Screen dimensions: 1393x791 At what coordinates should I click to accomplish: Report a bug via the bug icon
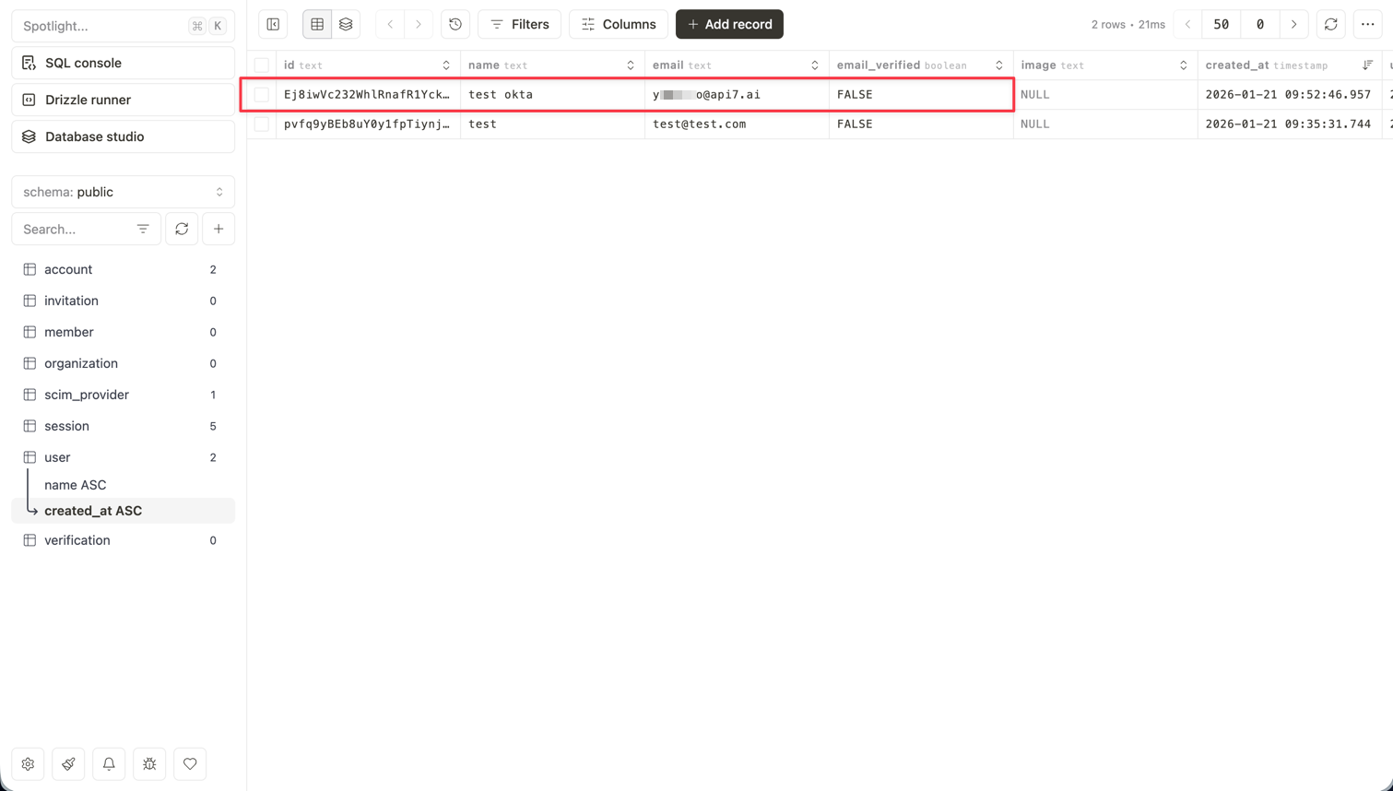[x=149, y=763]
